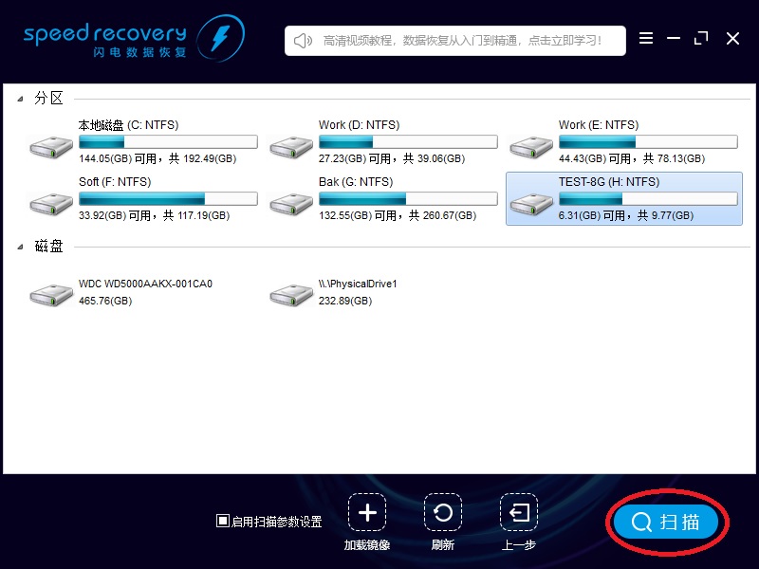
Task: Collapse the 磁盘 section
Action: 21,246
